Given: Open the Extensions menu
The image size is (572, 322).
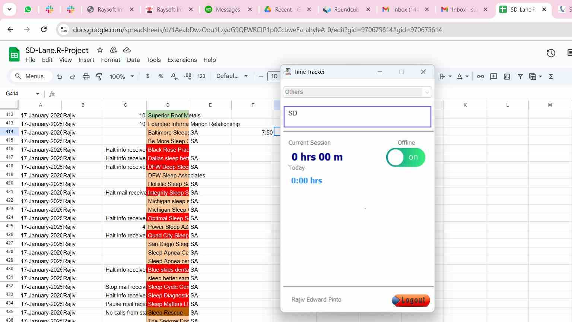Looking at the screenshot, I should click(182, 60).
